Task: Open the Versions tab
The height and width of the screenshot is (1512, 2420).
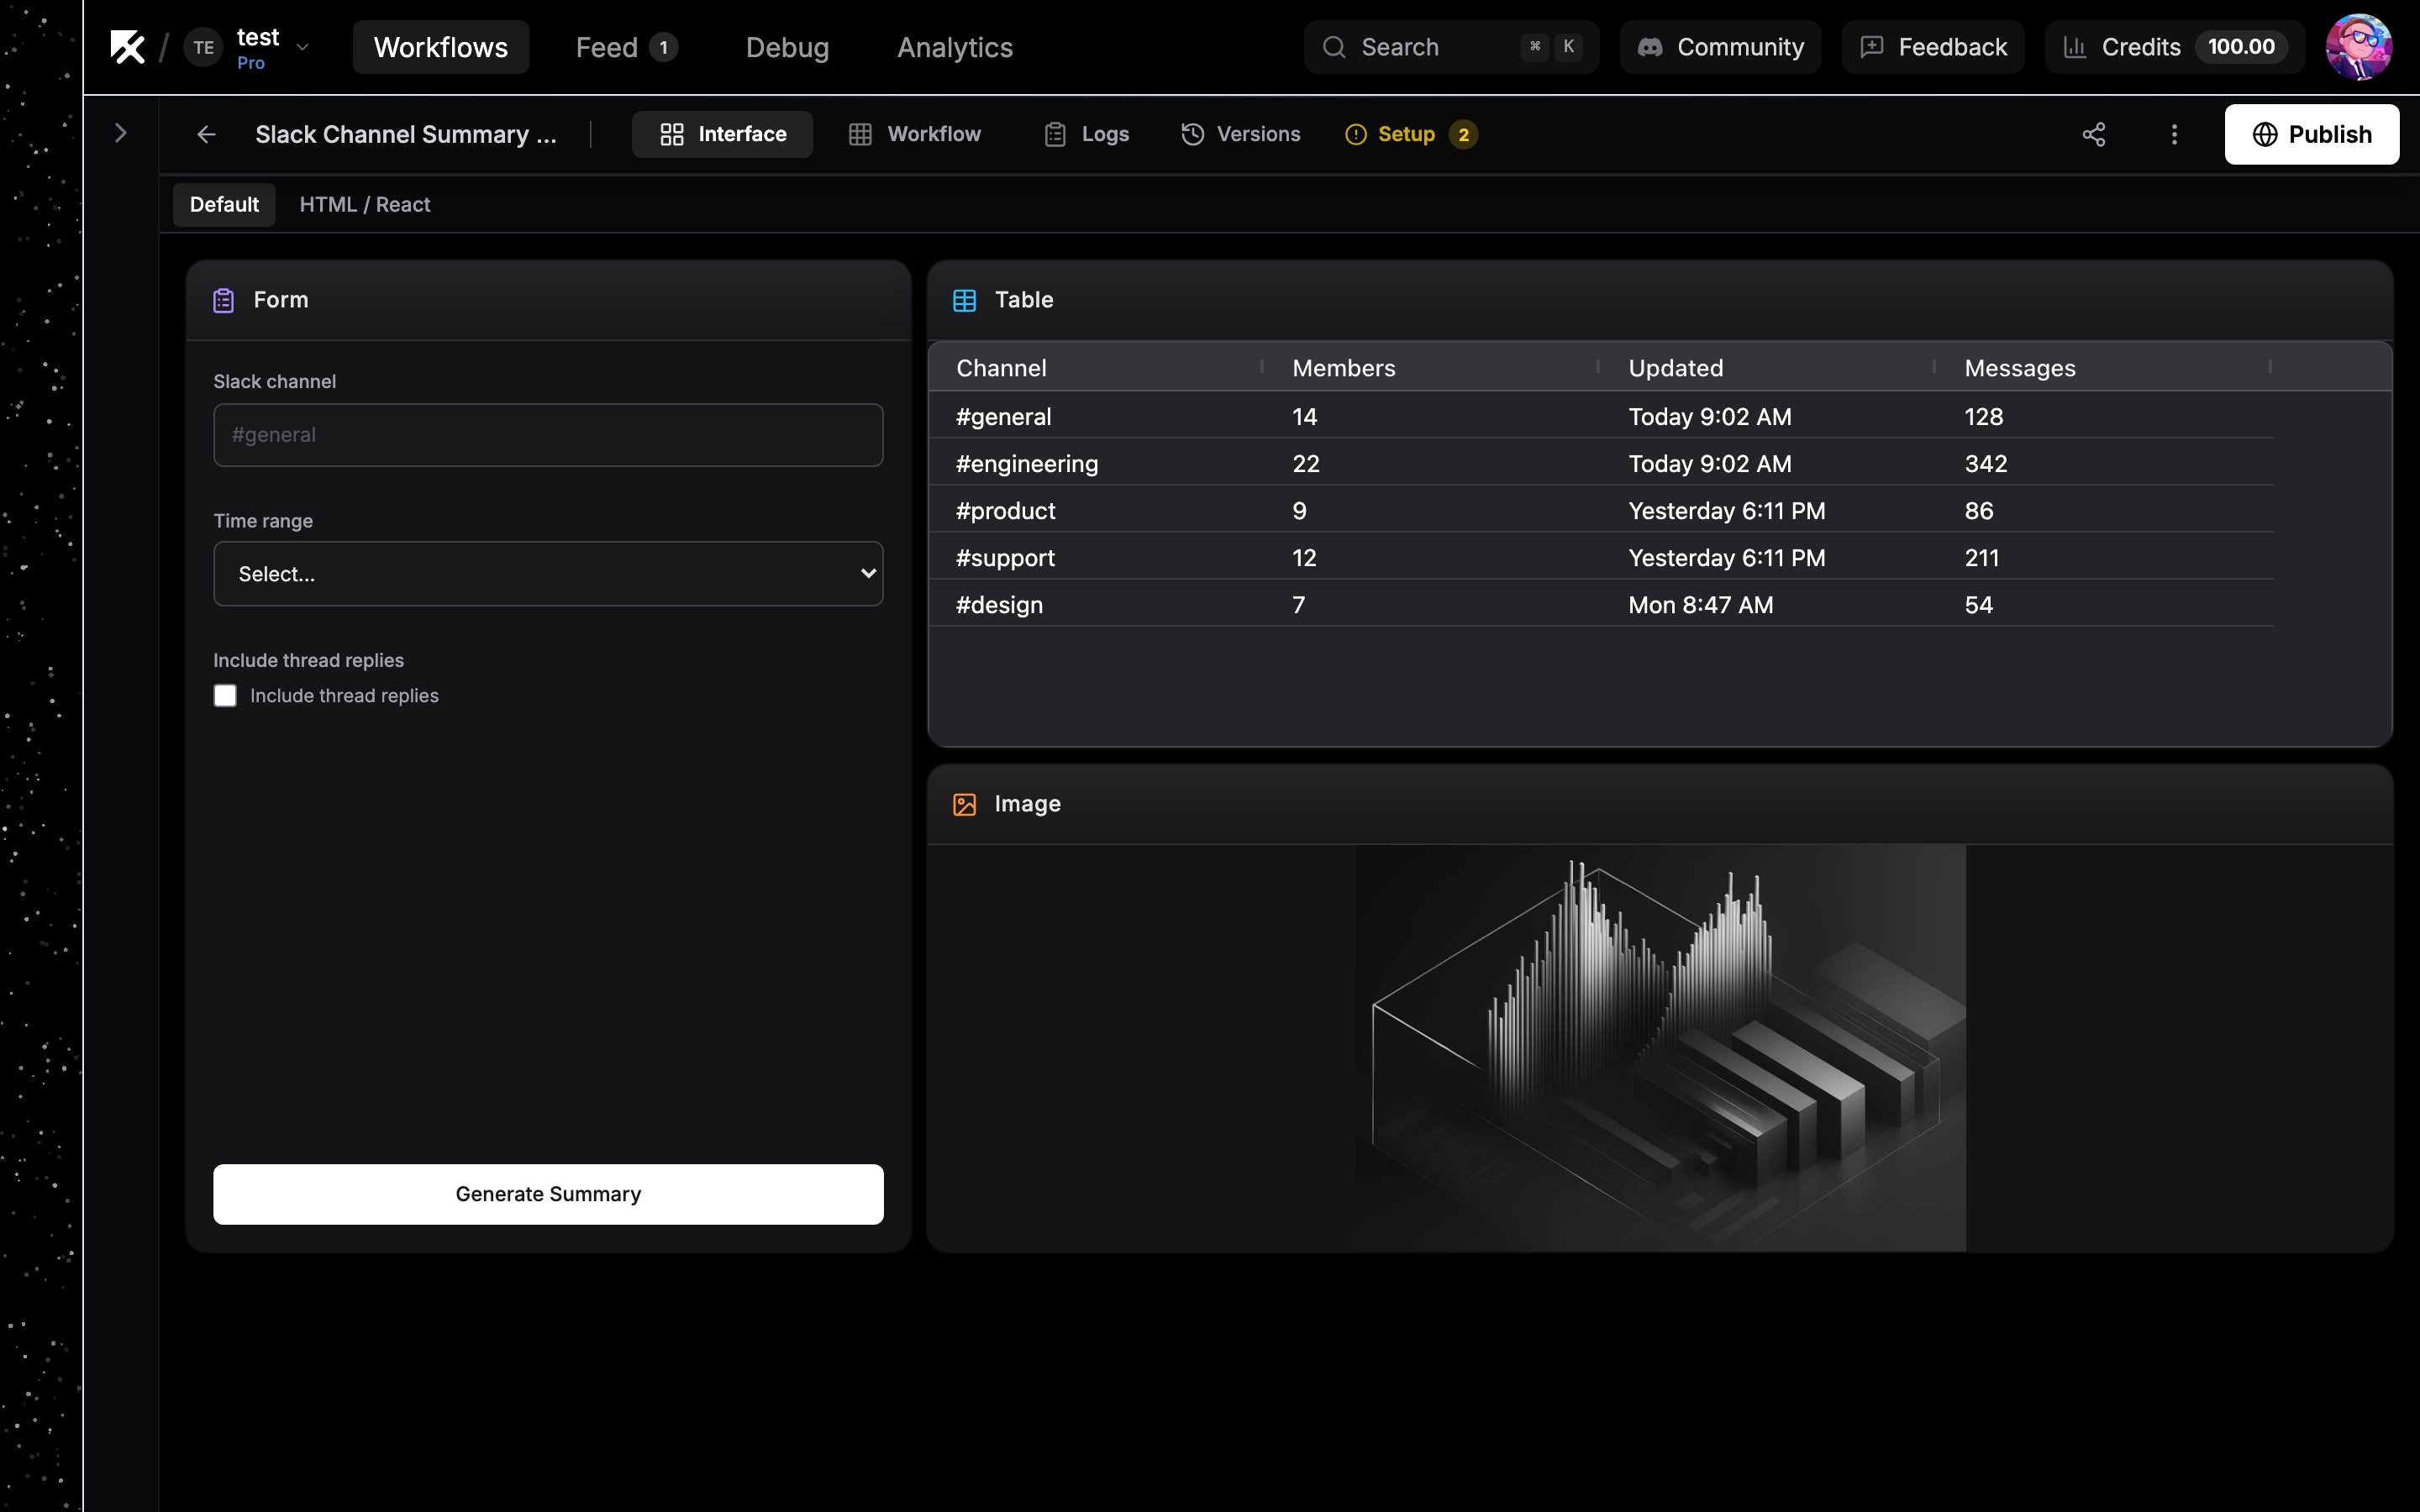Action: (x=1240, y=134)
